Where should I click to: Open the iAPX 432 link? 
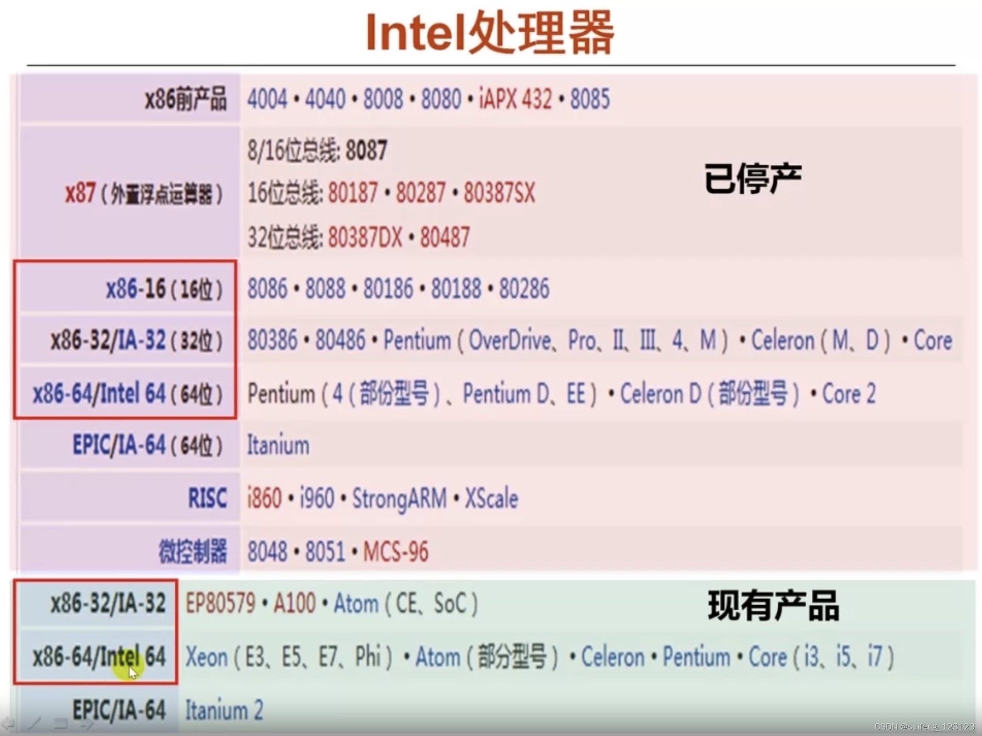(x=515, y=99)
